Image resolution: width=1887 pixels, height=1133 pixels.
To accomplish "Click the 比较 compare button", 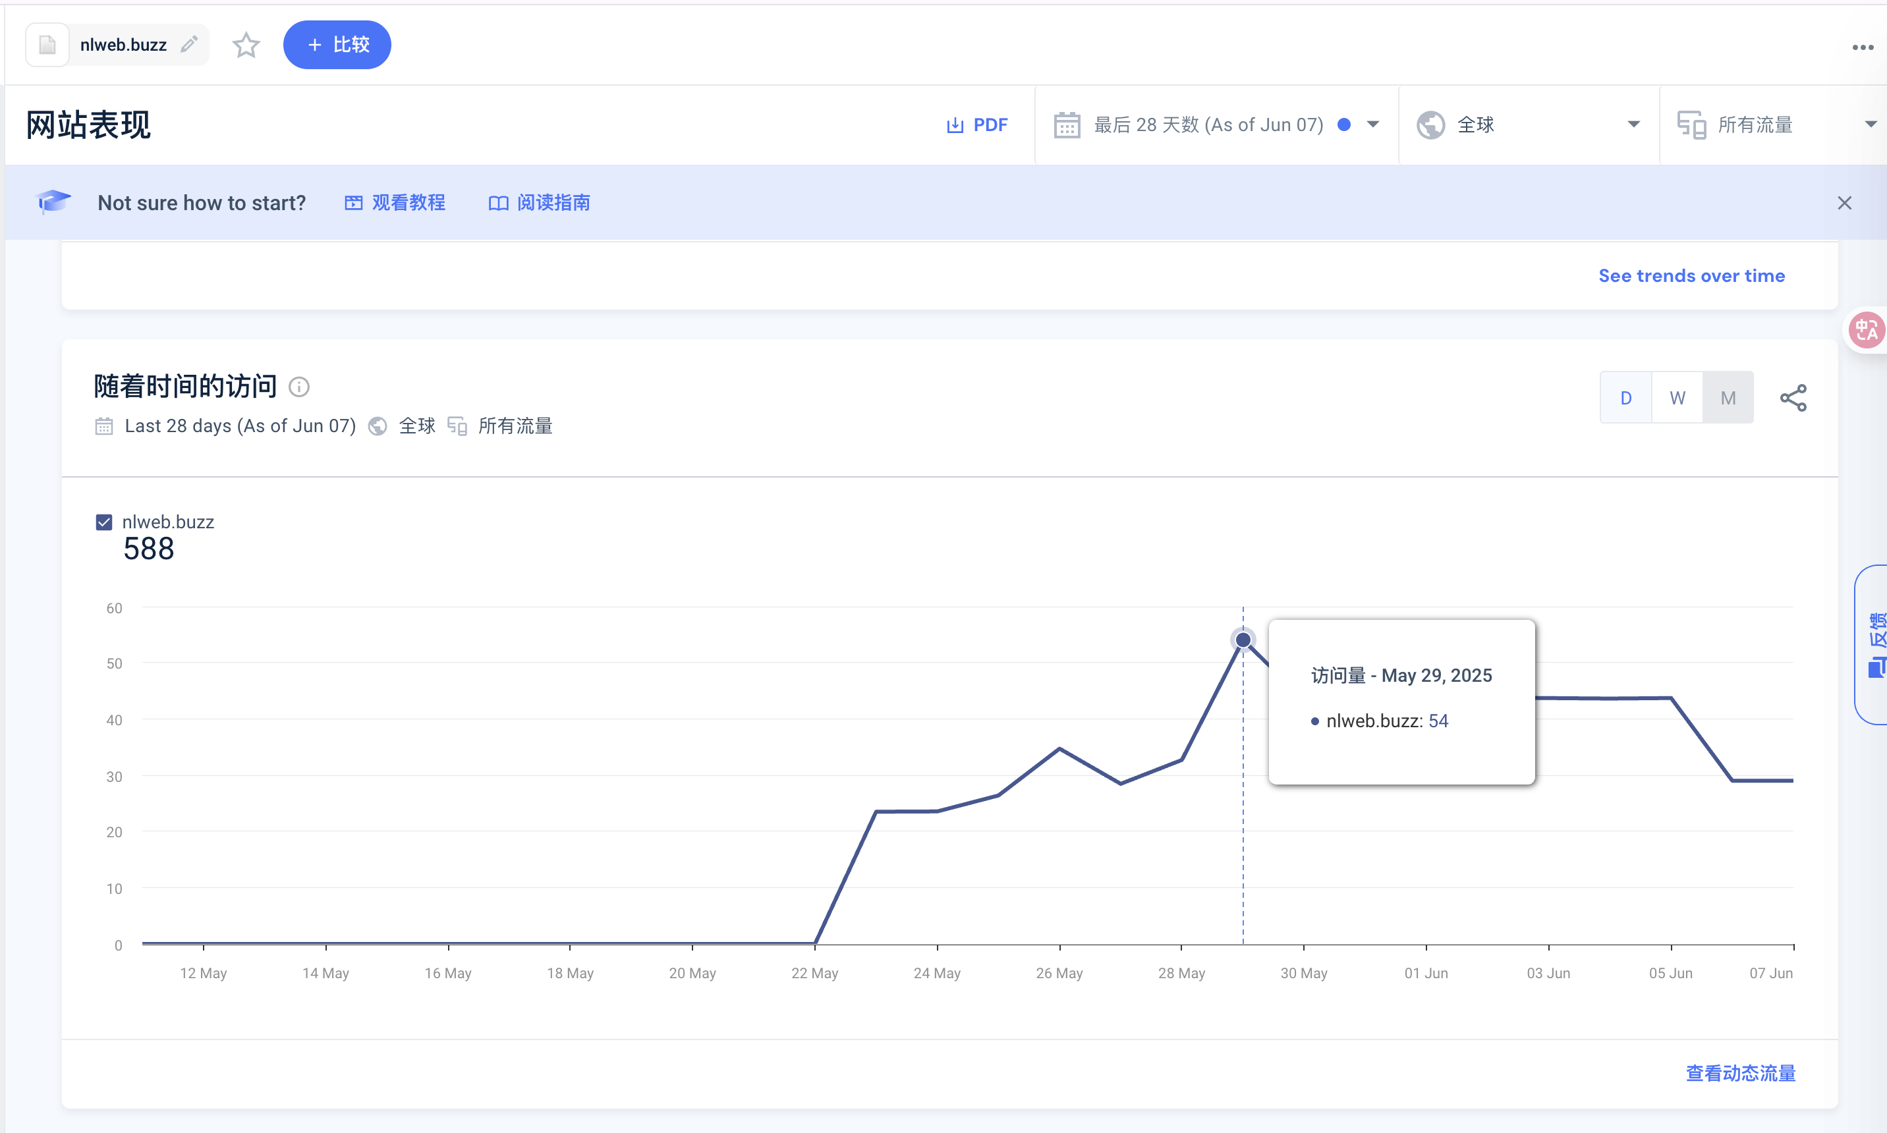I will (x=337, y=45).
